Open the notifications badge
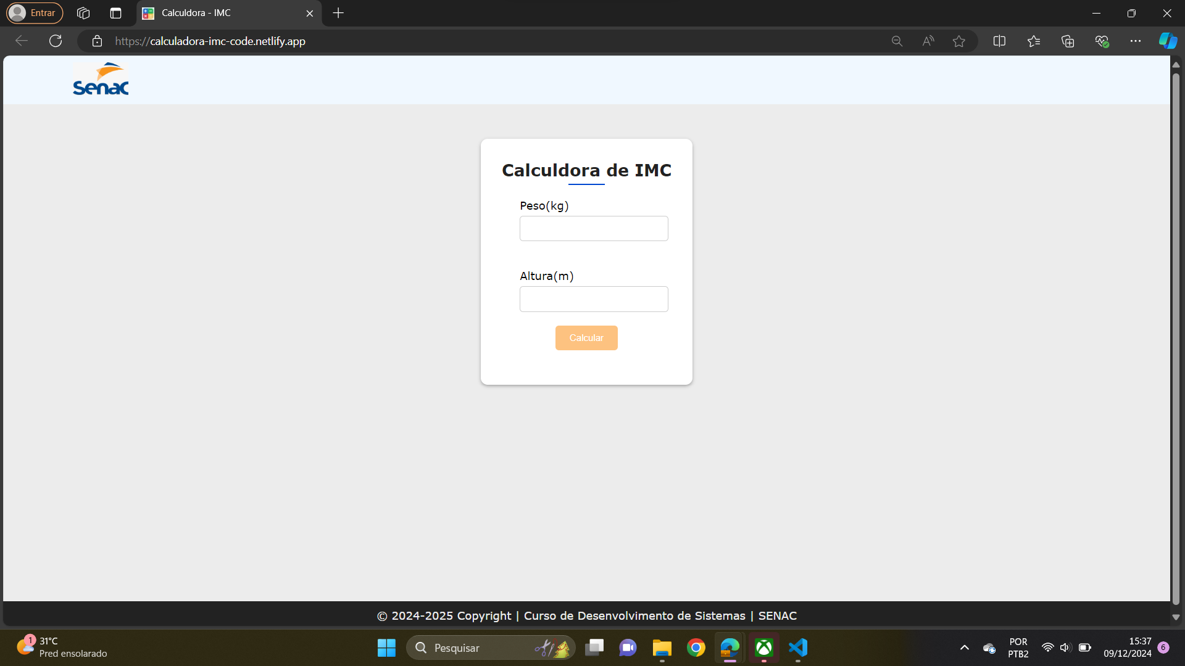 [1163, 647]
